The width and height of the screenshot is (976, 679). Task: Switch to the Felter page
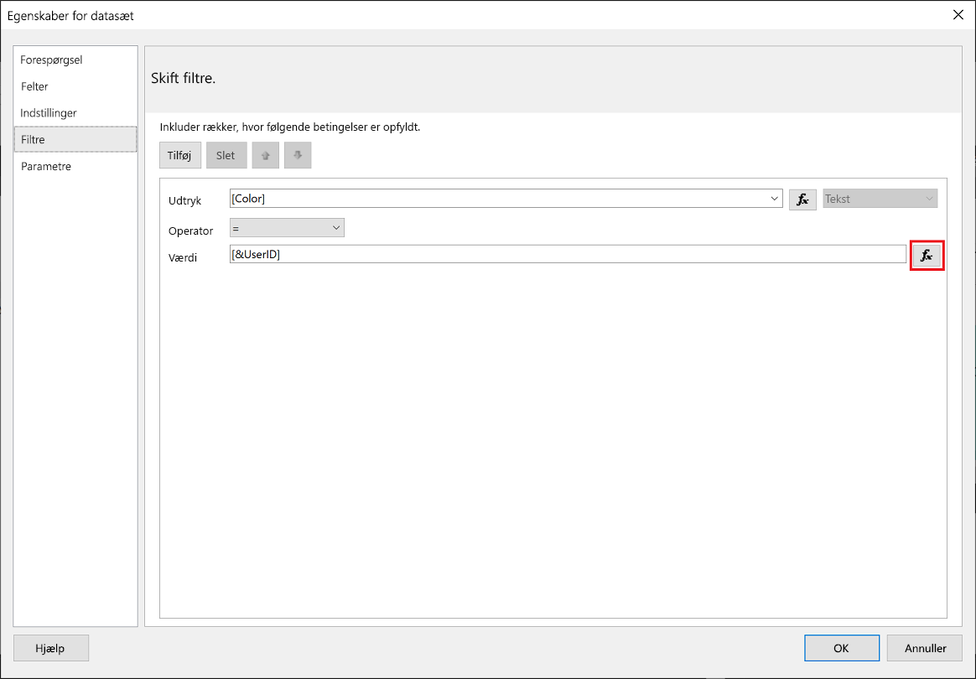(35, 86)
